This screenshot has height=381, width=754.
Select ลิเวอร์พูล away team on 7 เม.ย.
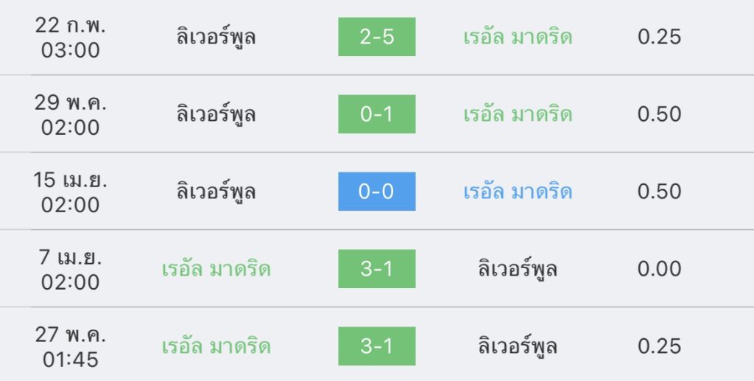point(518,268)
